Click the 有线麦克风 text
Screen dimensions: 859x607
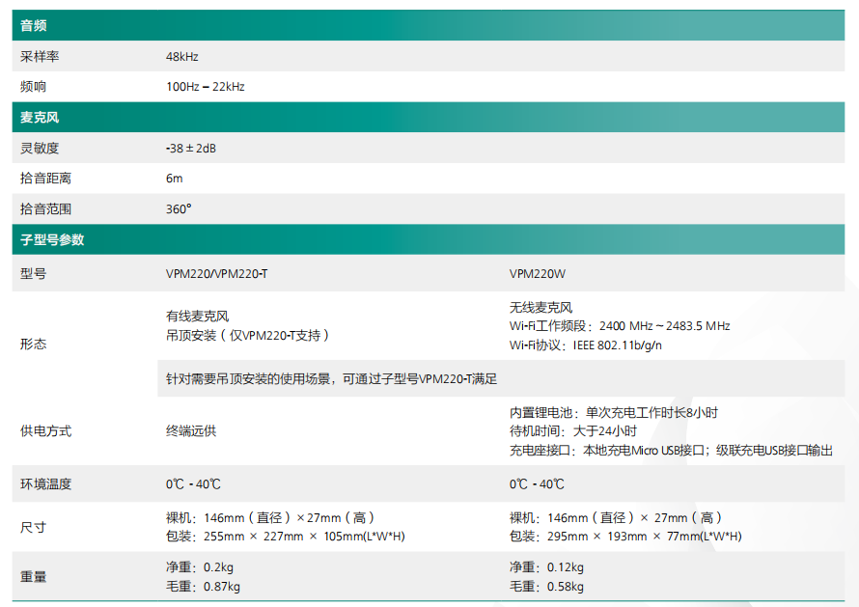click(197, 317)
